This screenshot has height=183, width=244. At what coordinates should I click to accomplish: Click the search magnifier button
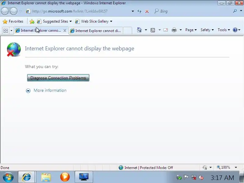coord(235,11)
